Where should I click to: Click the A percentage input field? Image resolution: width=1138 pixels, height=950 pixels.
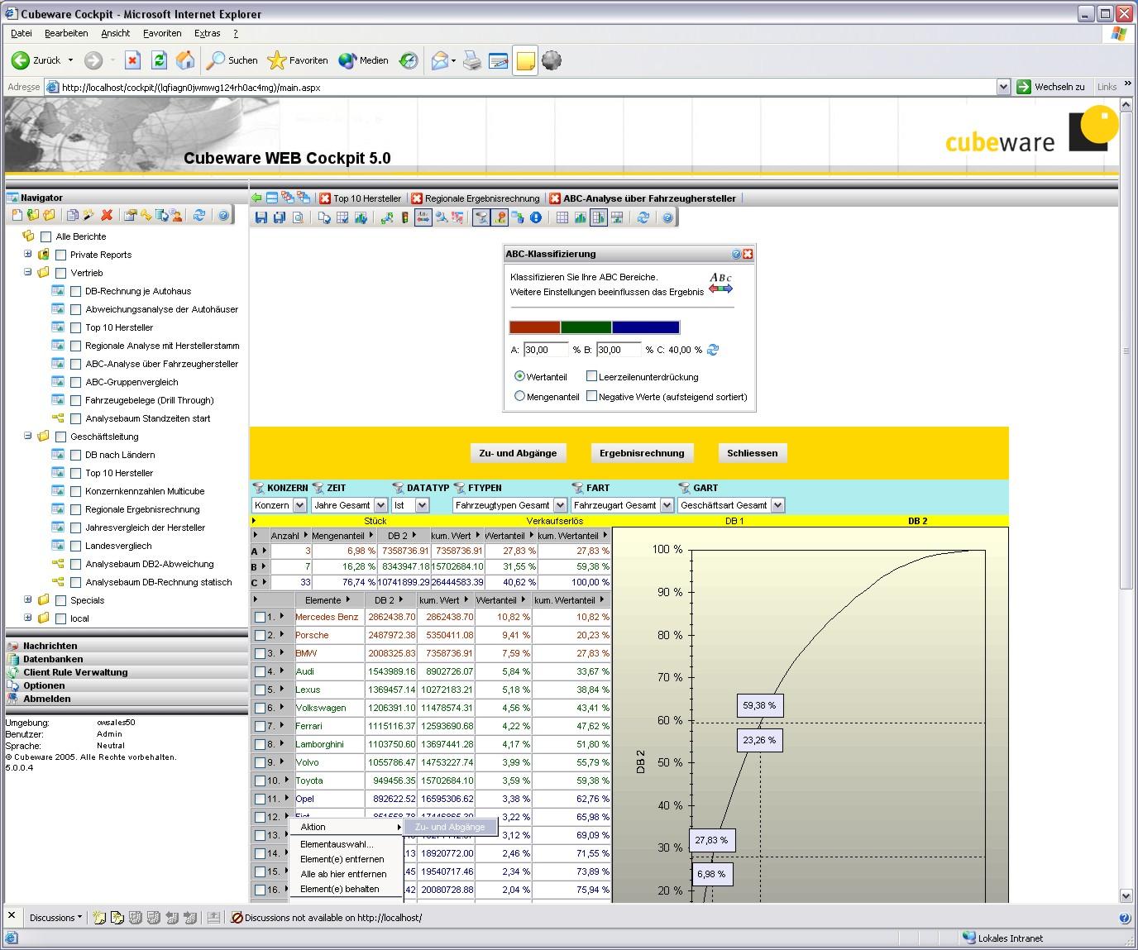click(546, 350)
